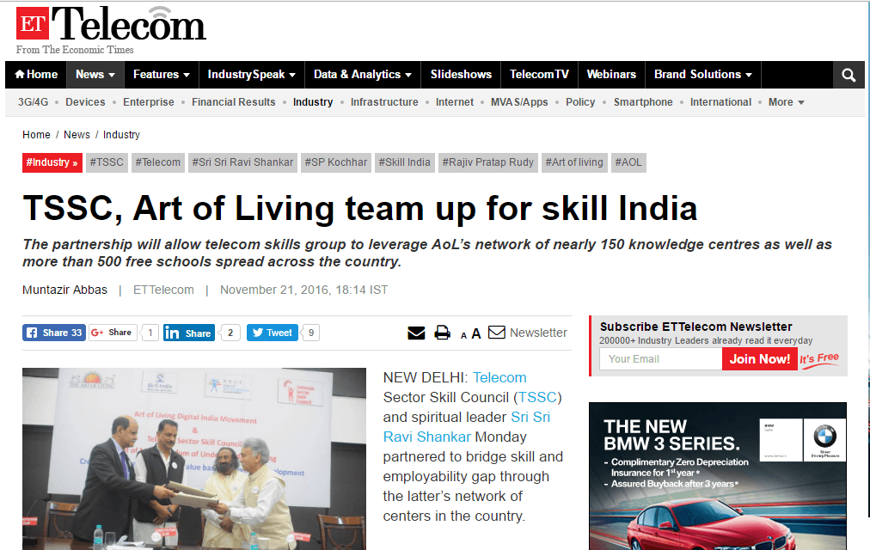870x550 pixels.
Task: Select Smartphone subcategory
Action: click(643, 102)
